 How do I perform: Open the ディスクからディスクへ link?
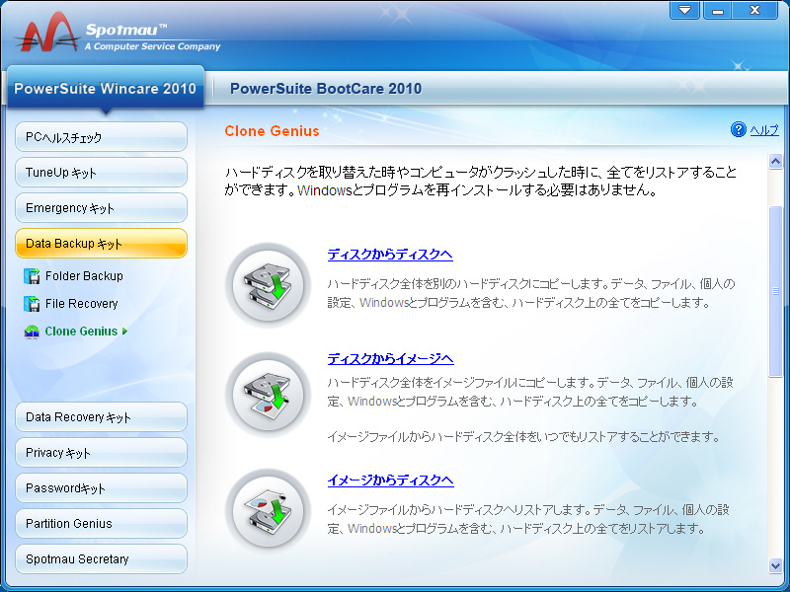[x=390, y=255]
